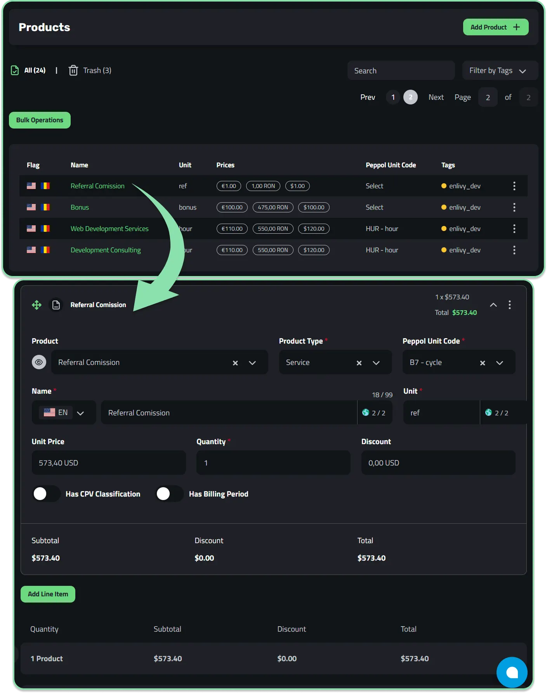Viewport: 547px width, 693px height.
Task: Click the Romanian flag in Referral Comission row
Action: click(x=45, y=186)
